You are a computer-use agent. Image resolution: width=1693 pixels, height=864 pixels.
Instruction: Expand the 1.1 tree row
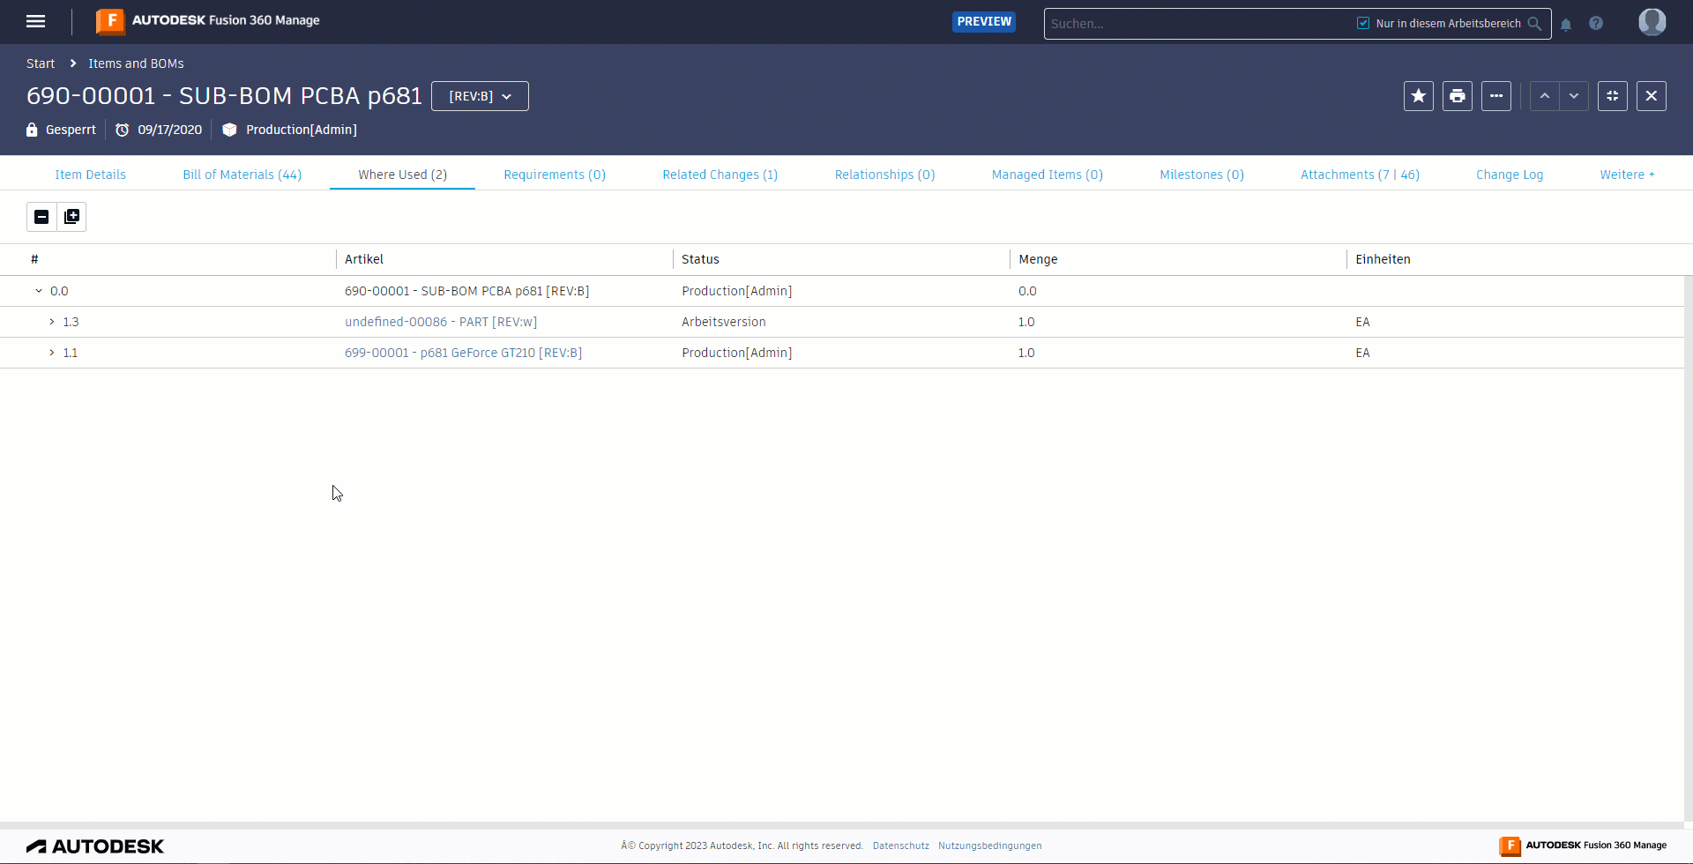pyautogui.click(x=52, y=353)
